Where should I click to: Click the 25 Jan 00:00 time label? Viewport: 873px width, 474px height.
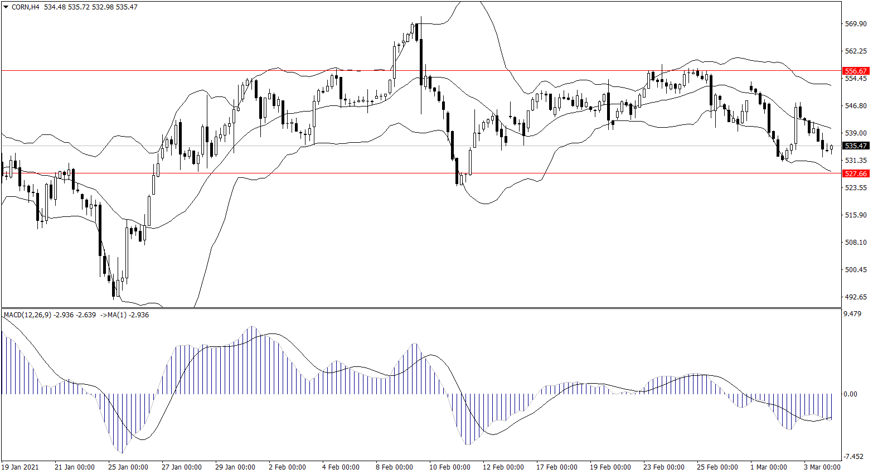(128, 467)
